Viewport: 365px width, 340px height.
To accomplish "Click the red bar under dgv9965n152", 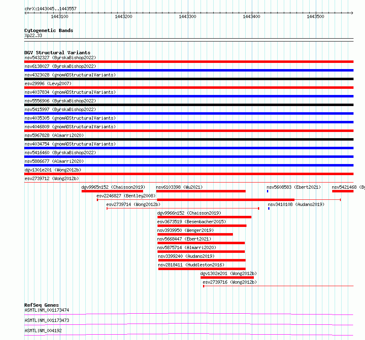I will (112, 191).
